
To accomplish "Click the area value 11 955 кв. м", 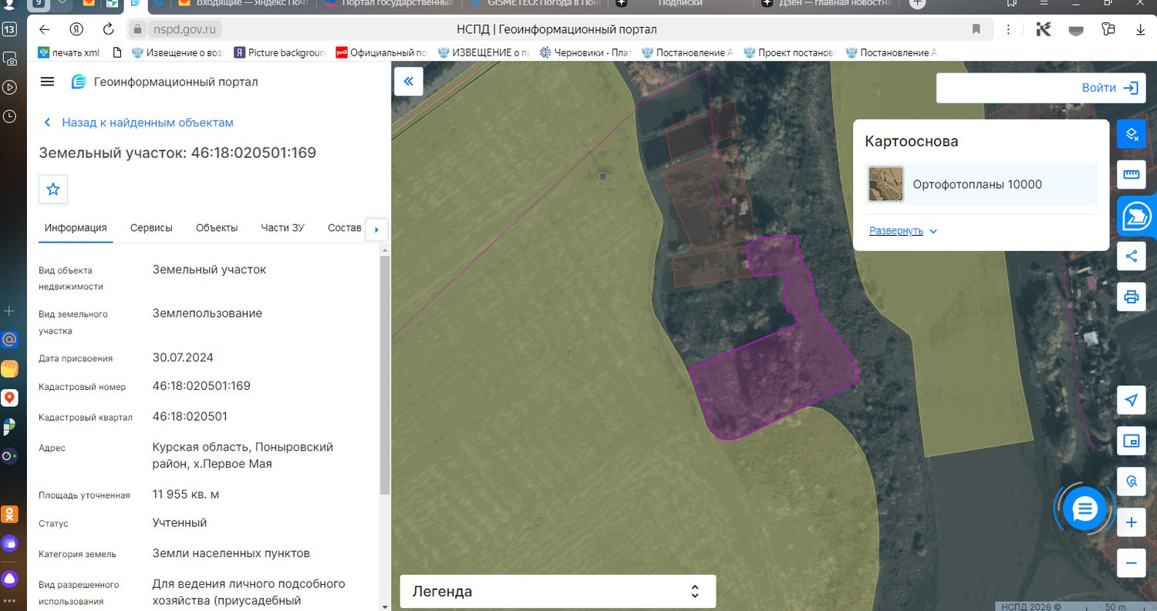I will pyautogui.click(x=186, y=494).
